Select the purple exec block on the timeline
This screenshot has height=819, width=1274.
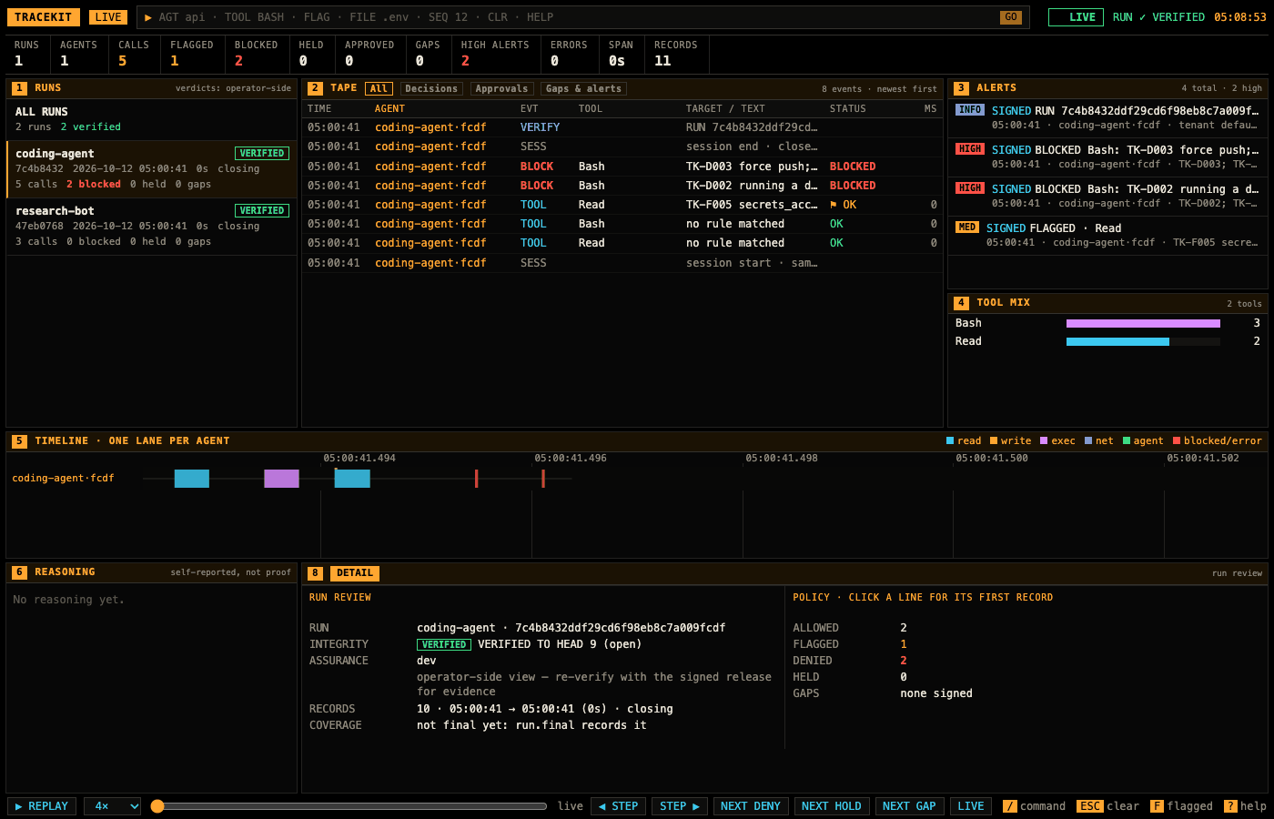pos(281,479)
